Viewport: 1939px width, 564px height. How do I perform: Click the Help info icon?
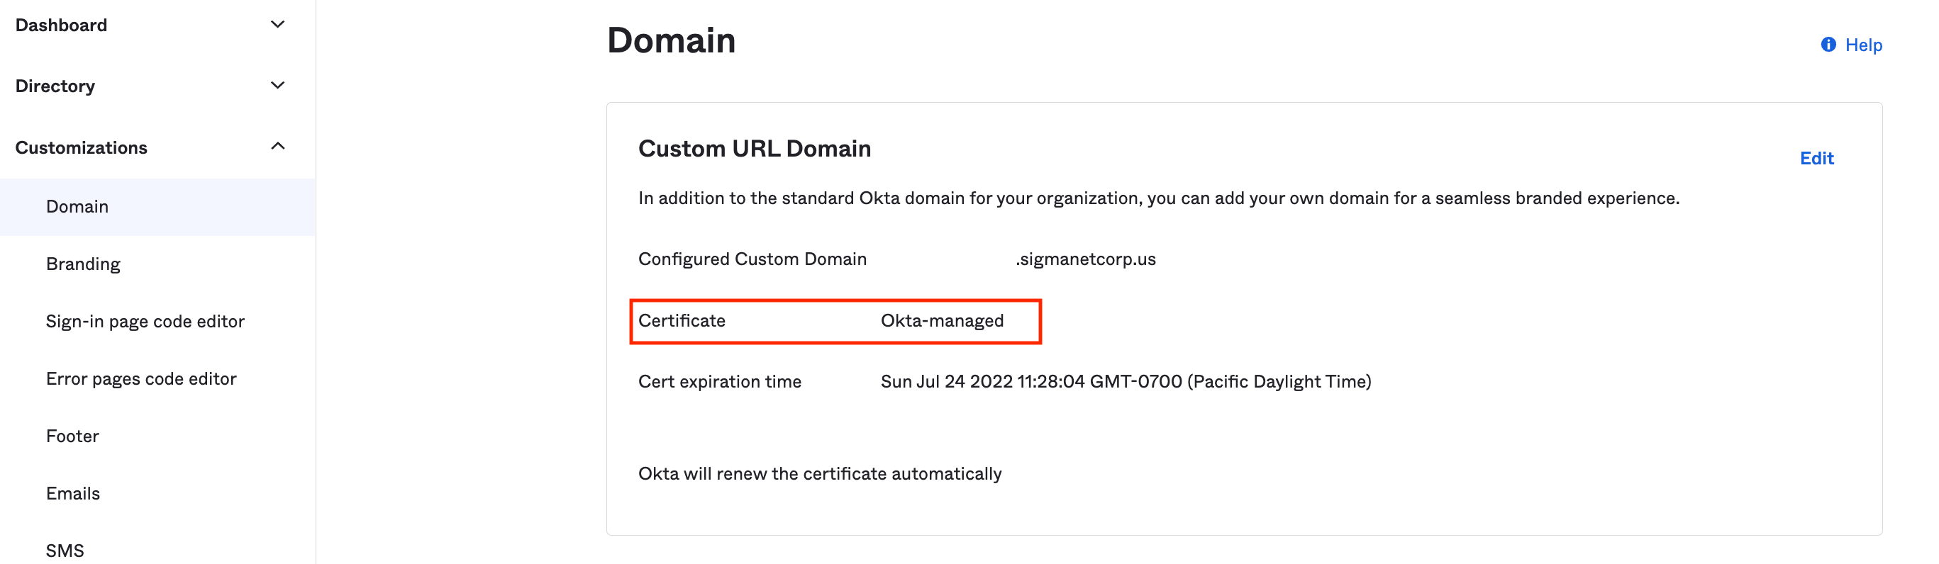(1828, 45)
